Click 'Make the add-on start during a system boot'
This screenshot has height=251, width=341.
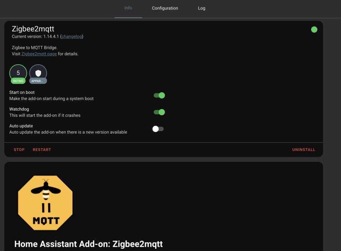(51, 99)
